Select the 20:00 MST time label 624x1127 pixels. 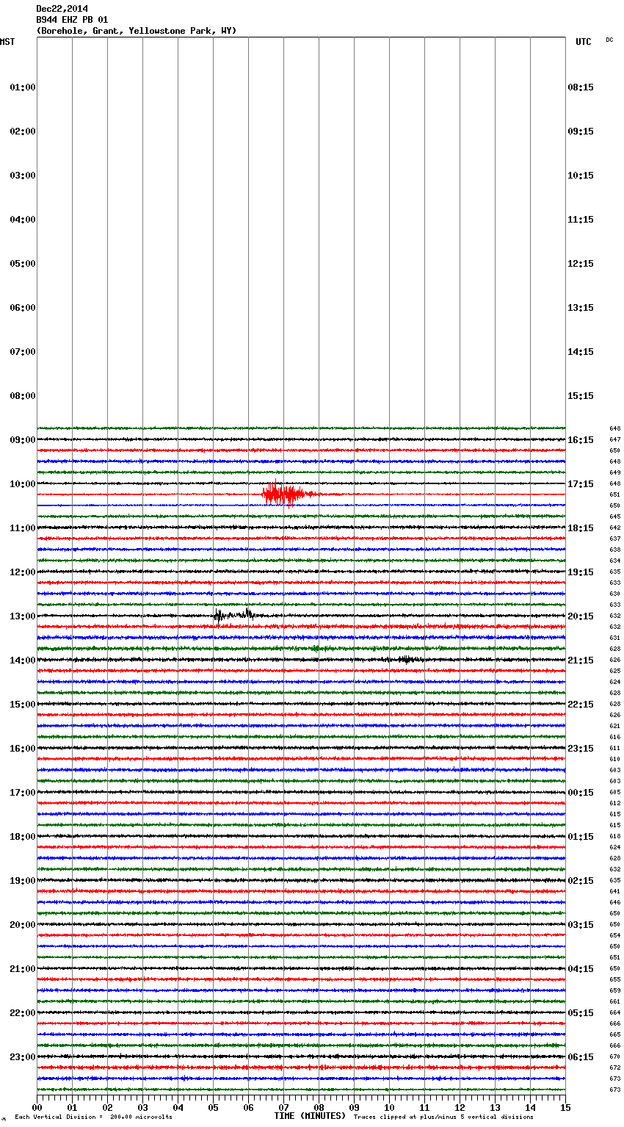coord(23,925)
